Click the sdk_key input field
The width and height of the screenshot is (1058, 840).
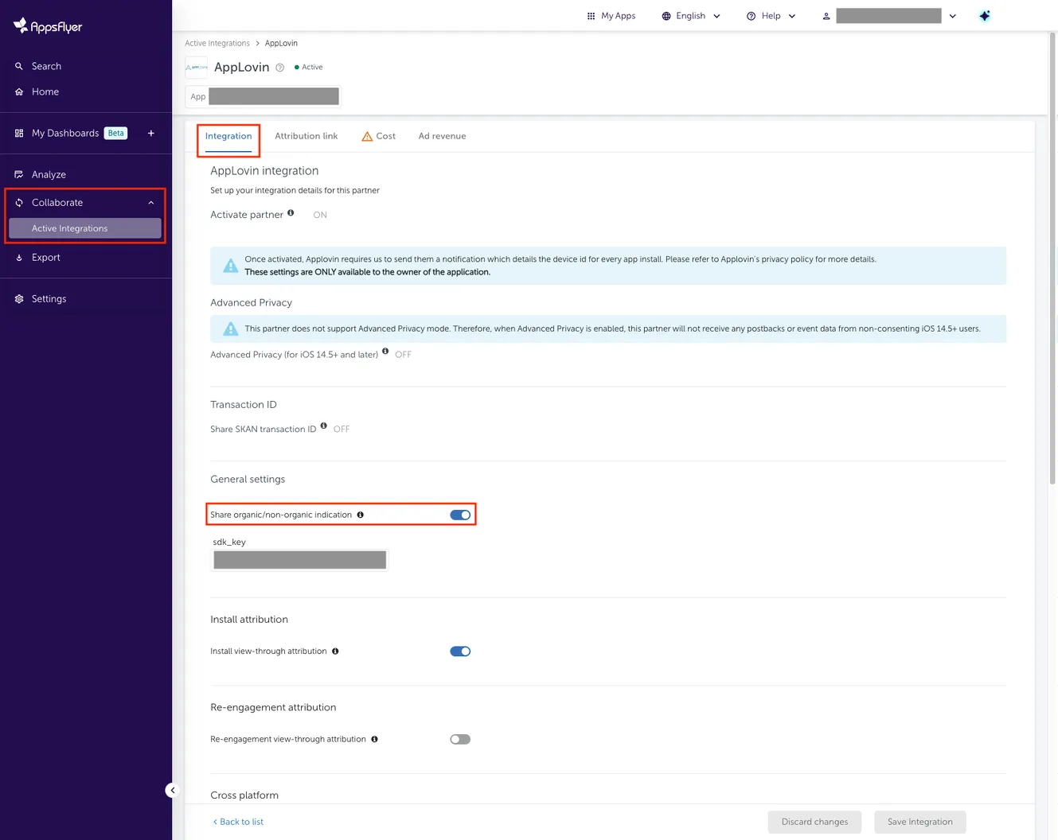pos(299,560)
